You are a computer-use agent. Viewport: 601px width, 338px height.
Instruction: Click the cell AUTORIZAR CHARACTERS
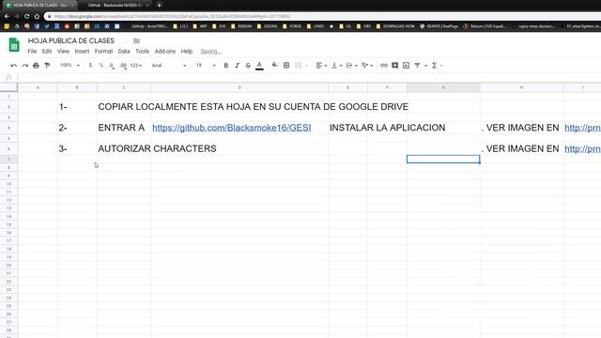coord(157,148)
